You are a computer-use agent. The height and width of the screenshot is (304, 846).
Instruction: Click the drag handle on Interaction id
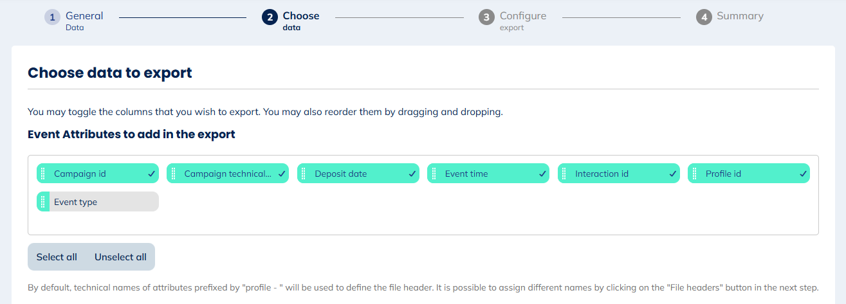coord(564,174)
